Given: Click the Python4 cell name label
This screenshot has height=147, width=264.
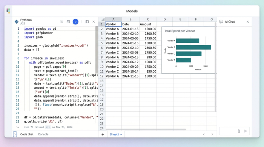Looking at the screenshot, I should [26, 20].
